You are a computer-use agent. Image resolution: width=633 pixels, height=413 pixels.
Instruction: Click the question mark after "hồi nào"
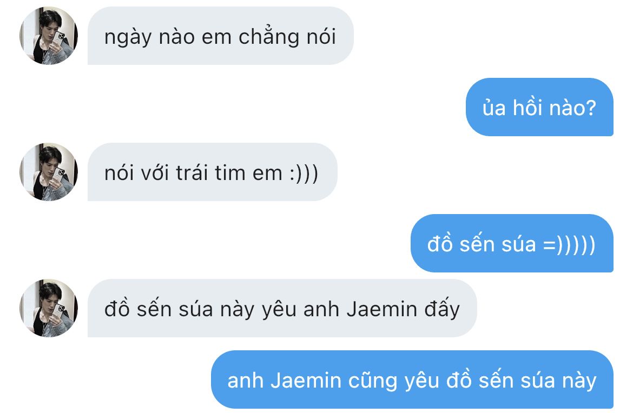[590, 108]
